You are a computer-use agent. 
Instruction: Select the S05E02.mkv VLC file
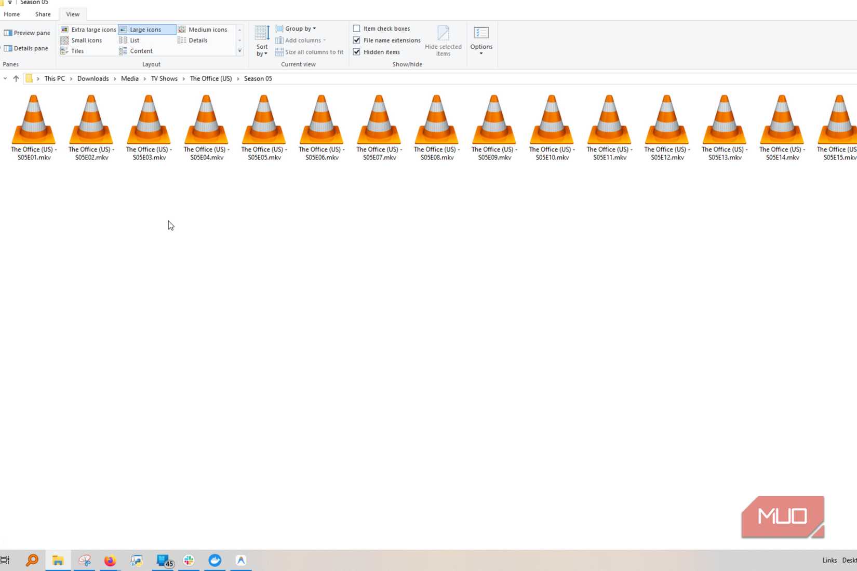(x=91, y=127)
